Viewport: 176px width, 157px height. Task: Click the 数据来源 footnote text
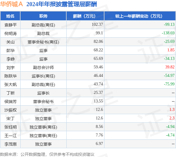(x=47, y=154)
